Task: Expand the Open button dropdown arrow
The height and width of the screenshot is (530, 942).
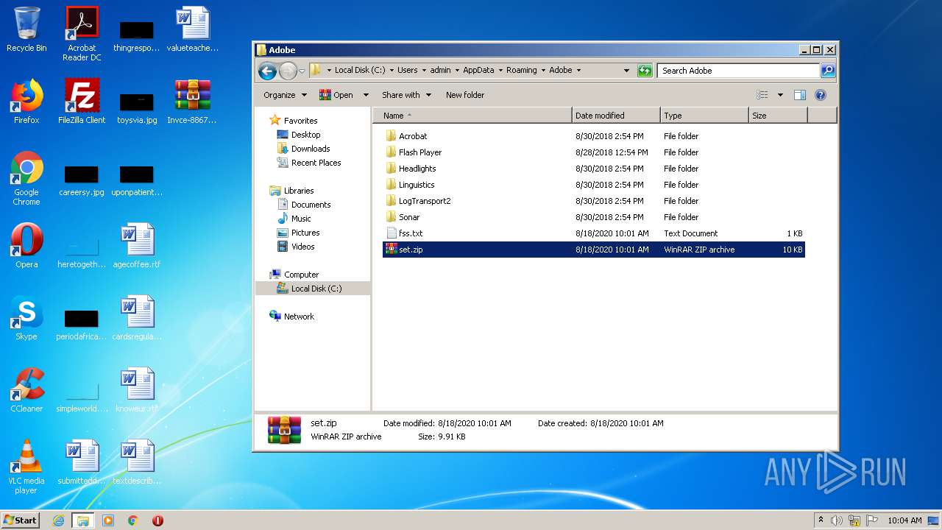Action: 366,95
